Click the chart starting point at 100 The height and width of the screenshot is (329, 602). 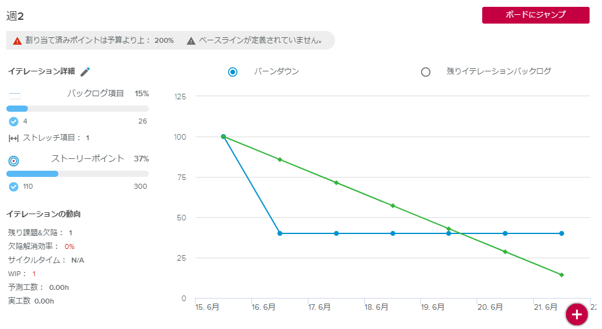[223, 137]
